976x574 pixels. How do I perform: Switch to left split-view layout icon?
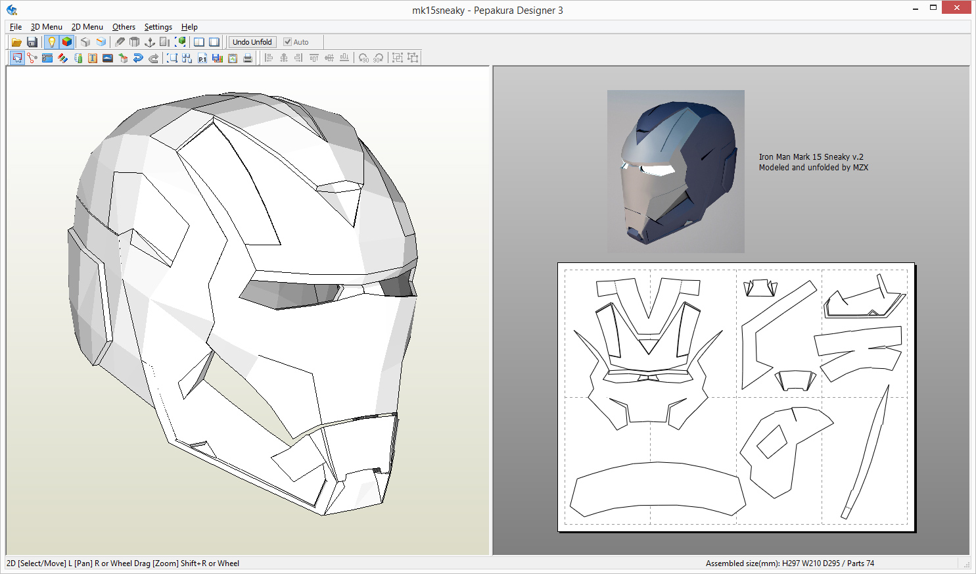[x=199, y=42]
